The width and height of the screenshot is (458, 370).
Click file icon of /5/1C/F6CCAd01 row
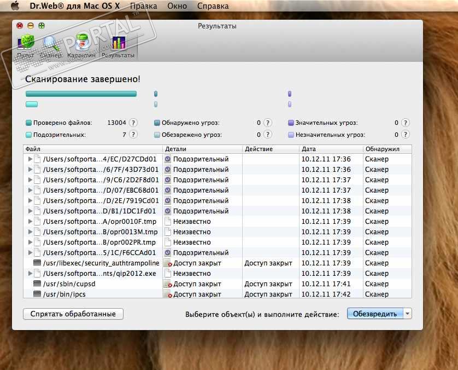click(37, 252)
